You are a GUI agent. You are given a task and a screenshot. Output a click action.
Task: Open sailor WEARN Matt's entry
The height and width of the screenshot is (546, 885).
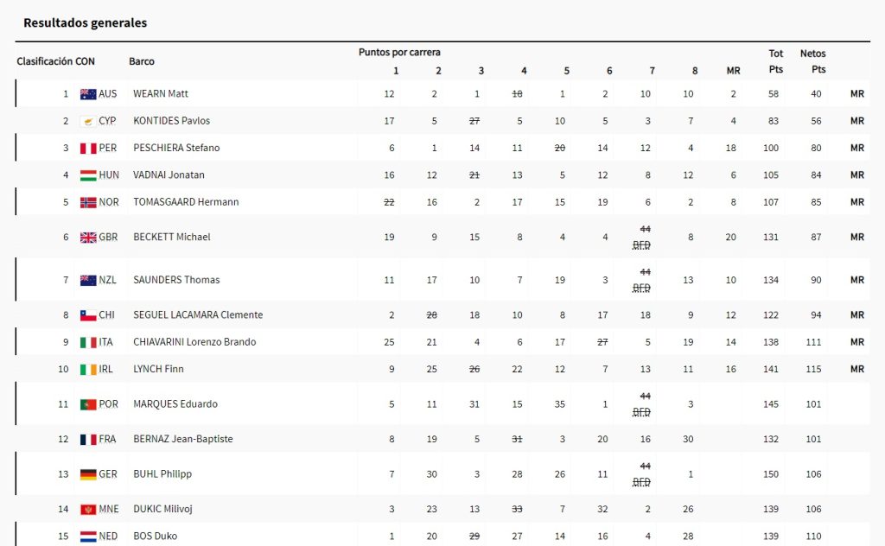coord(161,94)
